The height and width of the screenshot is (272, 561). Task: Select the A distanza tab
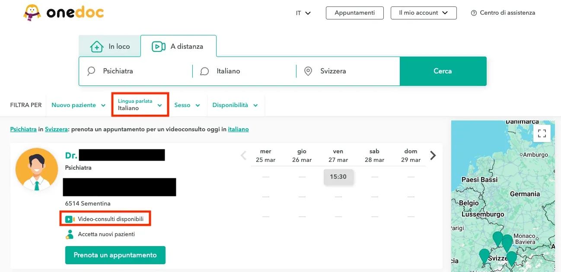178,46
